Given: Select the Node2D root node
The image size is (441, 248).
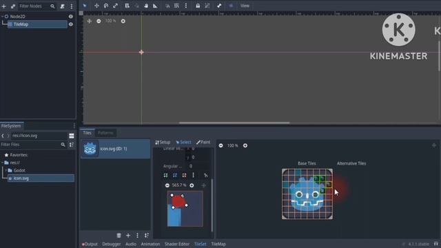Looking at the screenshot, I should pyautogui.click(x=17, y=17).
